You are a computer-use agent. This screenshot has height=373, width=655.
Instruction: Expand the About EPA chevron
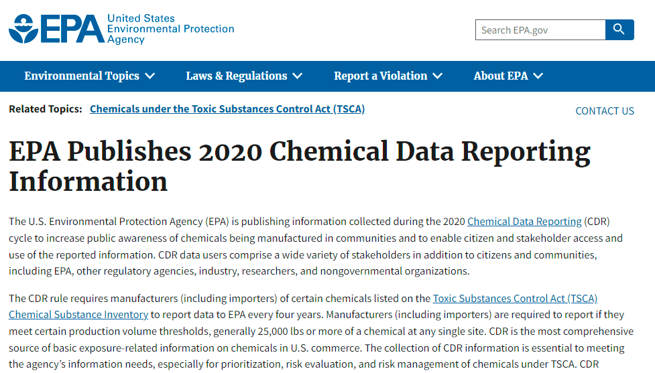click(538, 76)
